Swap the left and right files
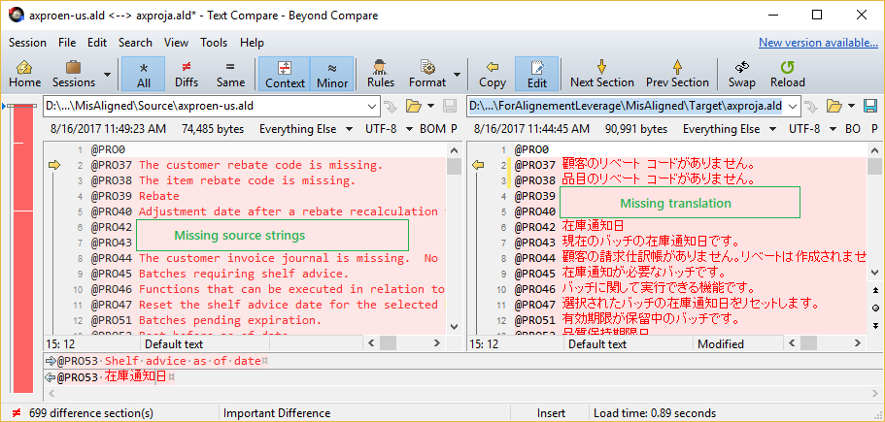Screen dimensions: 885x422 741,74
